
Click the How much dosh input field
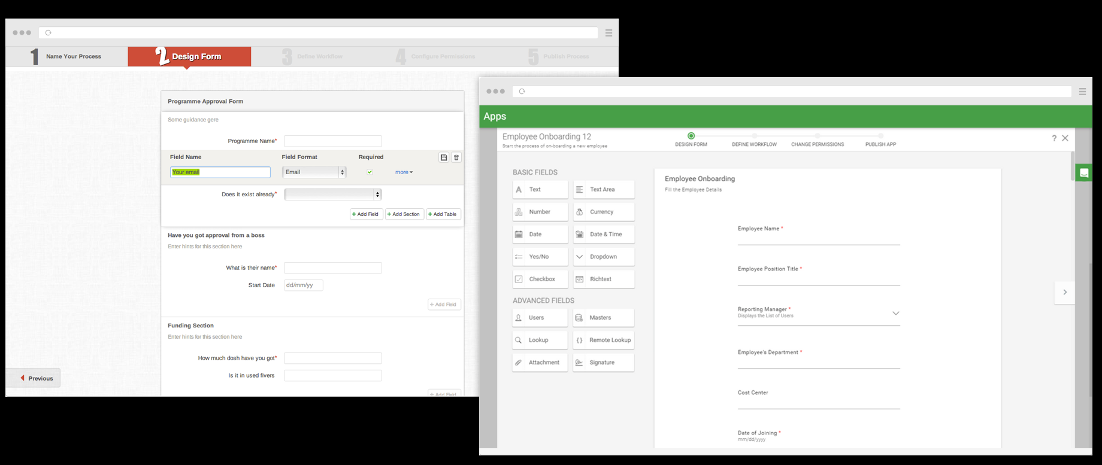click(x=333, y=358)
